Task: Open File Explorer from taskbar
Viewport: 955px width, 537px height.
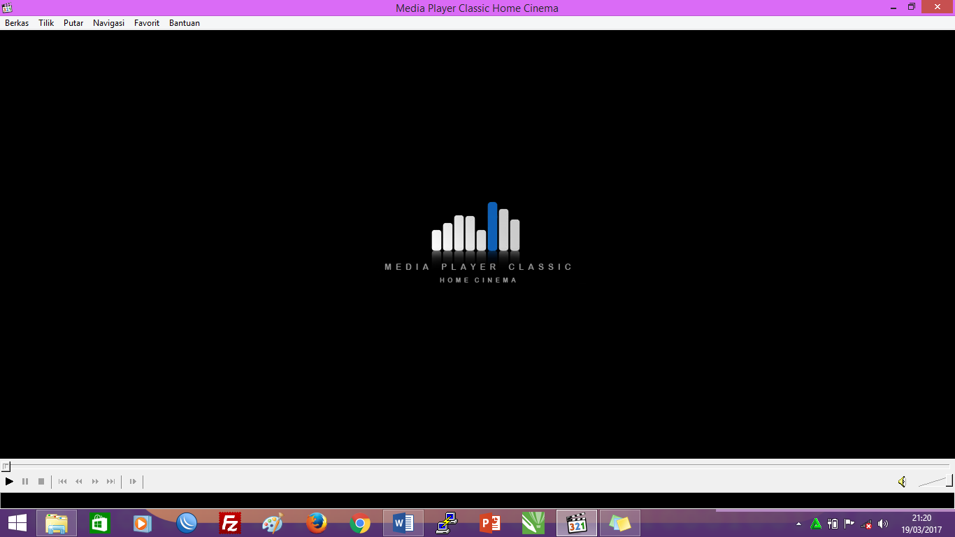Action: [57, 523]
